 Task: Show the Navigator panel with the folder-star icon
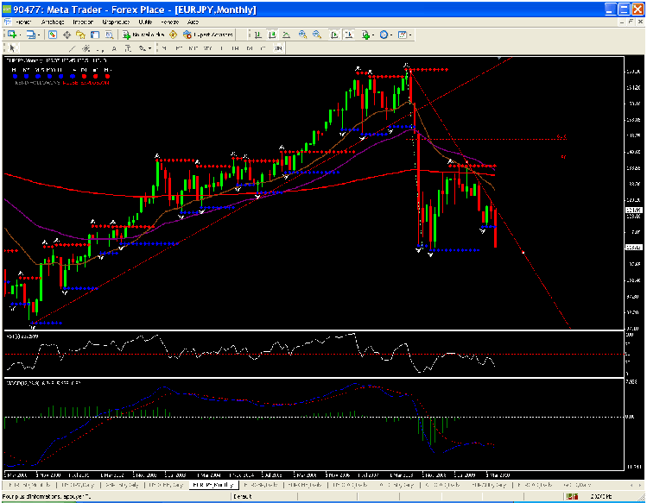click(80, 35)
